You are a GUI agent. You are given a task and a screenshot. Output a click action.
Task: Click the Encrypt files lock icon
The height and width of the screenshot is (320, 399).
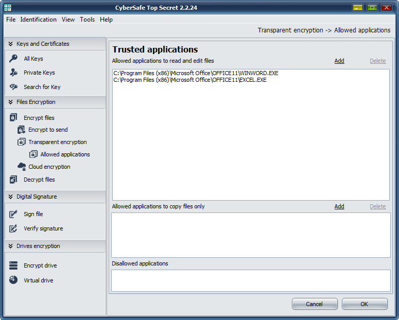click(x=13, y=117)
